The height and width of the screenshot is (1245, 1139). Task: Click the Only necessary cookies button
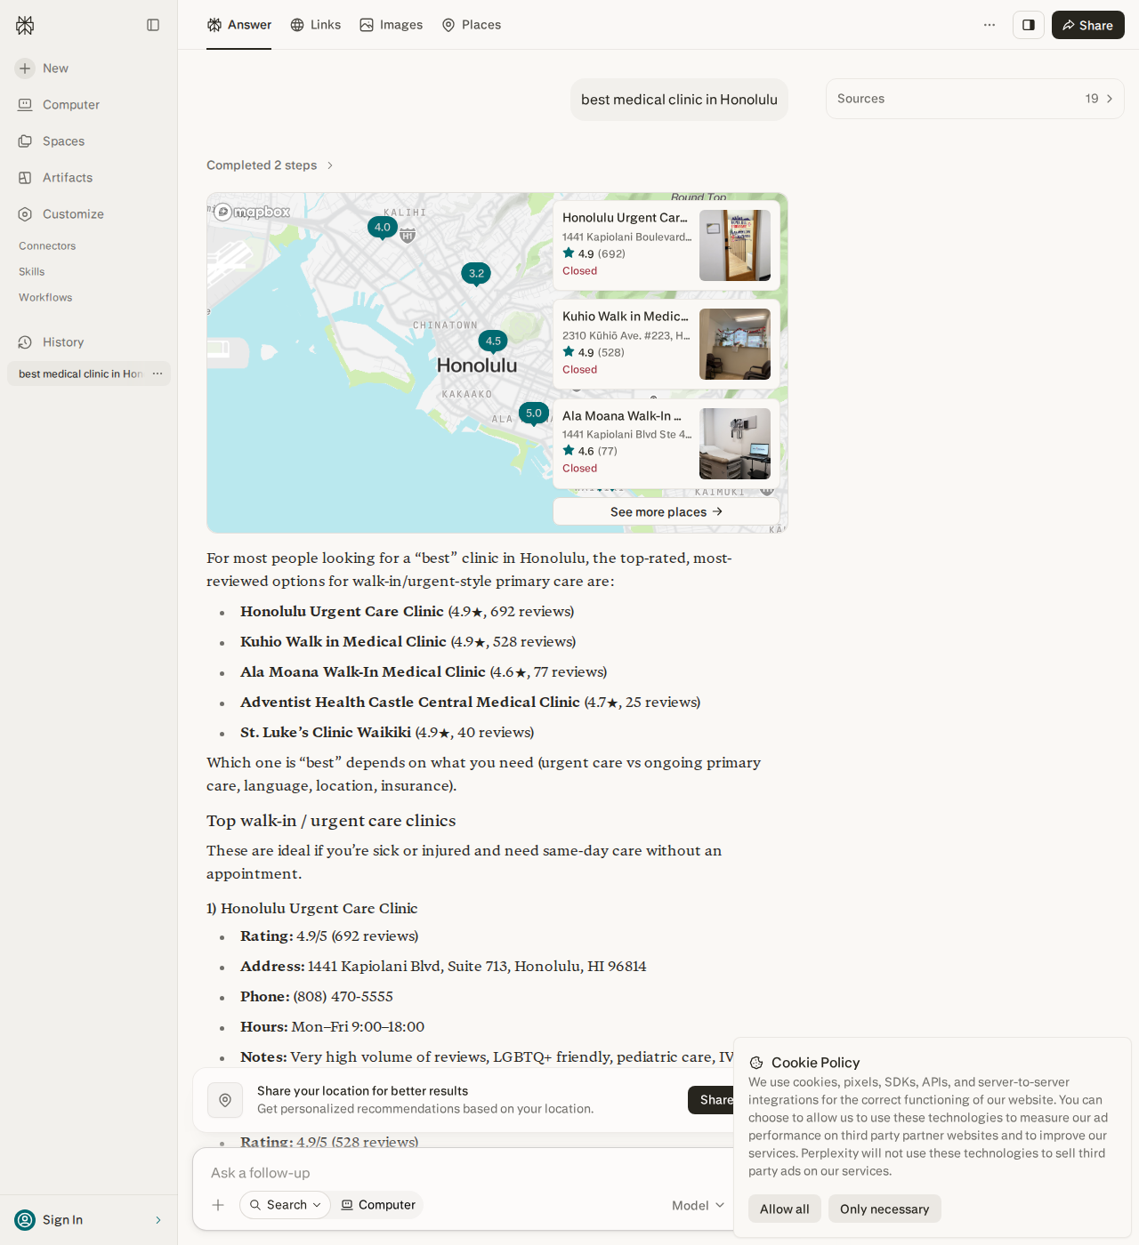(885, 1209)
